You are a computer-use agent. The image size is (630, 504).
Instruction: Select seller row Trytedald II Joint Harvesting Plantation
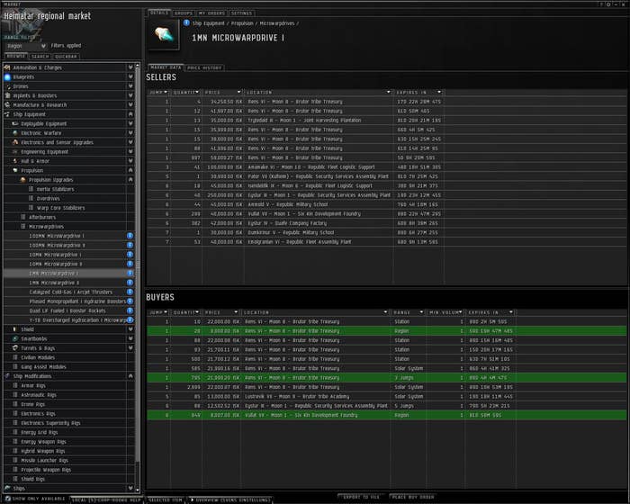[386, 121]
